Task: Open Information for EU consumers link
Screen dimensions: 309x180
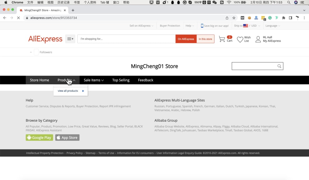Action: tap(135, 153)
